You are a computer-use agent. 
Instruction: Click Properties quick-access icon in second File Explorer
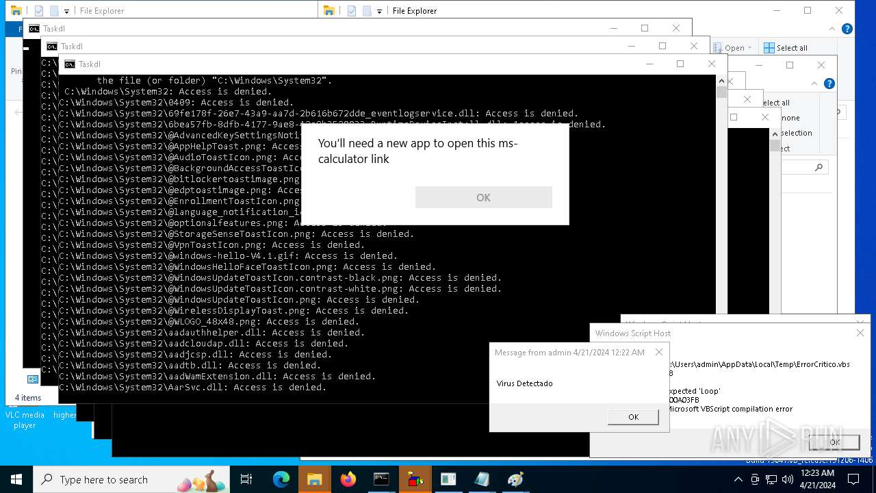click(x=352, y=11)
